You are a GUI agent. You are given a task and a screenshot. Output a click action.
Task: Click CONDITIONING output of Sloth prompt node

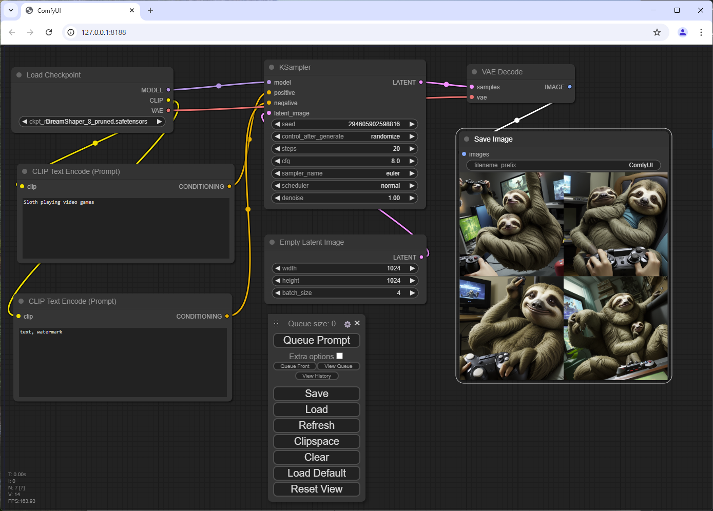point(229,186)
